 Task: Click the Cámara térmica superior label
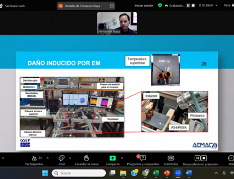(33, 113)
